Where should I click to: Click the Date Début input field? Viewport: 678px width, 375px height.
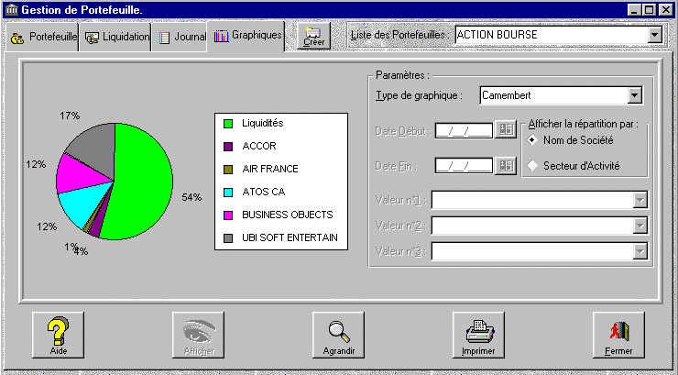coord(464,129)
